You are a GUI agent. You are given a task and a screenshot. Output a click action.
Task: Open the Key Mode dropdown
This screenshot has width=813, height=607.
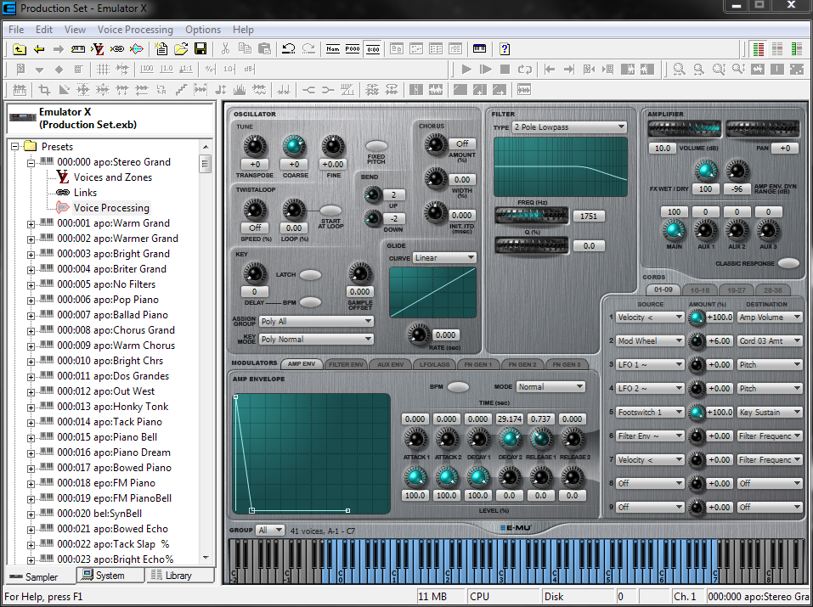tap(316, 339)
